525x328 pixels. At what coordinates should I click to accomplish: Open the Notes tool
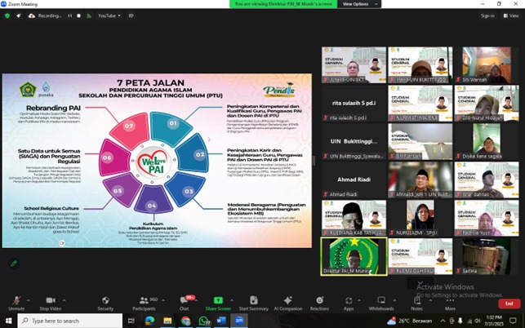(416, 302)
